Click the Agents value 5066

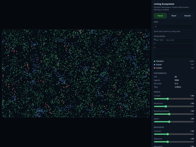coord(177,80)
